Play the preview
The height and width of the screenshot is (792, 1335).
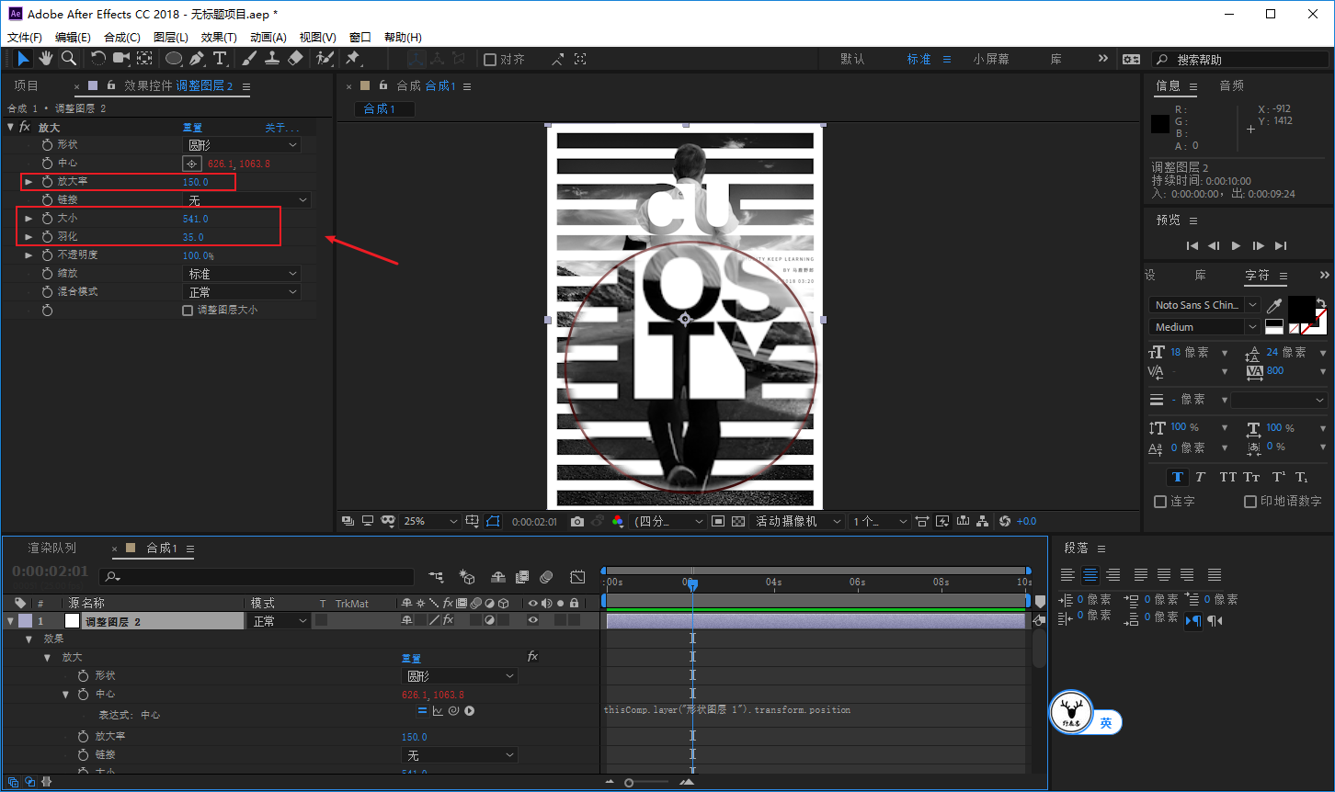tap(1237, 245)
